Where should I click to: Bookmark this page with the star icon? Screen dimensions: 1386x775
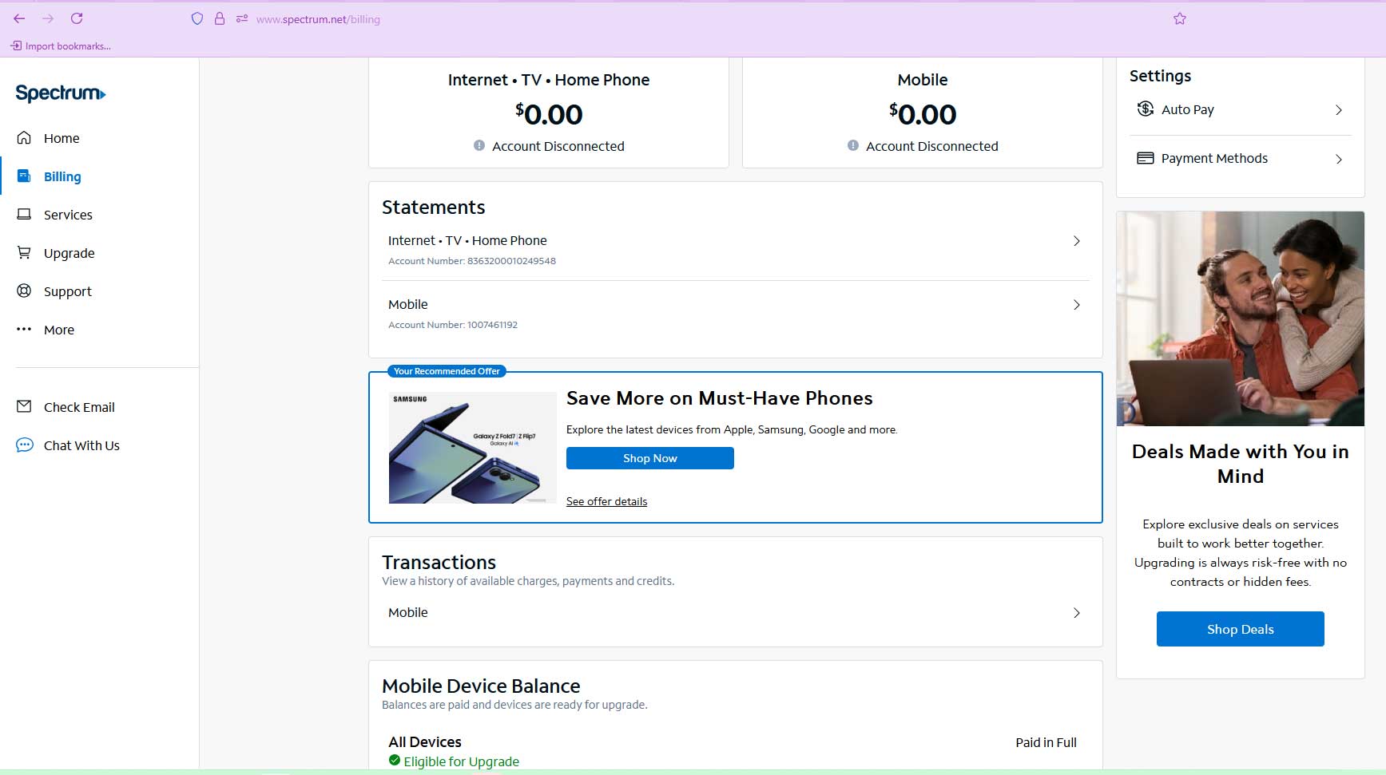(x=1179, y=18)
